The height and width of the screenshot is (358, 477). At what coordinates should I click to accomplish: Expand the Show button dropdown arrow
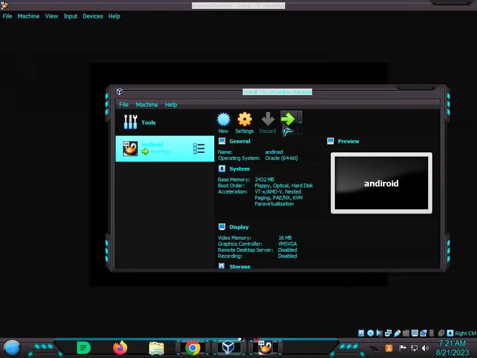tap(300, 123)
